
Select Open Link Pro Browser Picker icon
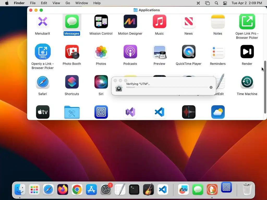[247, 22]
